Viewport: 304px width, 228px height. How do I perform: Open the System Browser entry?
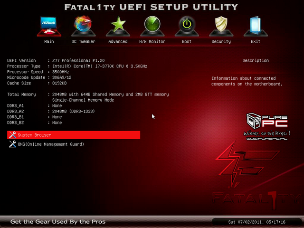pos(74,135)
